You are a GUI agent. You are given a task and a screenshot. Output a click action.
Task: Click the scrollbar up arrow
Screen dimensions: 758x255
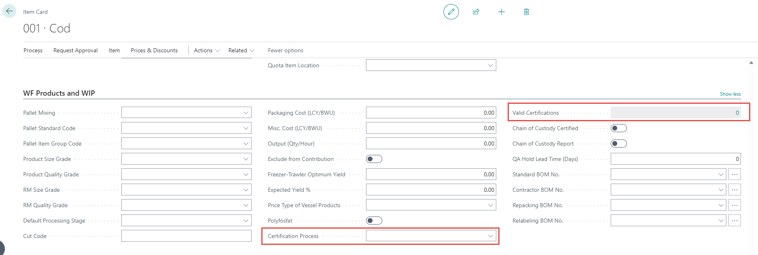click(751, 62)
